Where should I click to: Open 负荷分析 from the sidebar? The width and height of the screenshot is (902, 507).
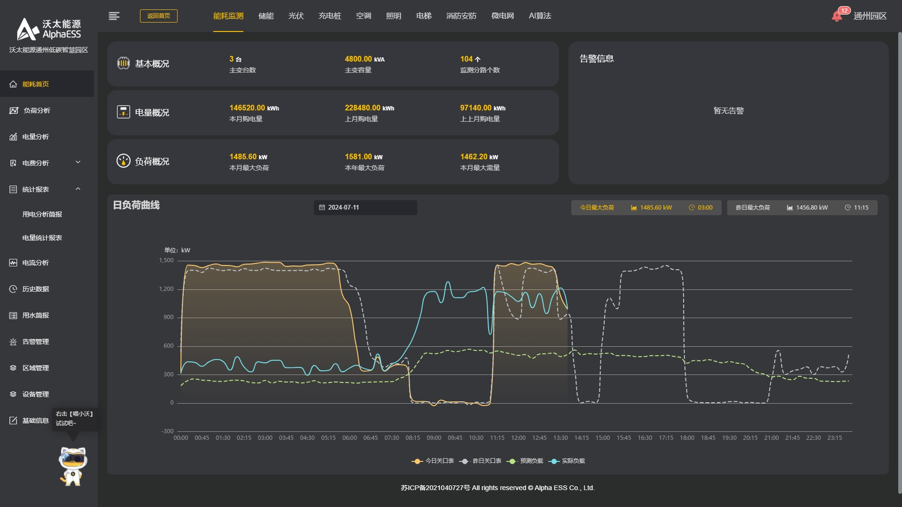coord(37,110)
